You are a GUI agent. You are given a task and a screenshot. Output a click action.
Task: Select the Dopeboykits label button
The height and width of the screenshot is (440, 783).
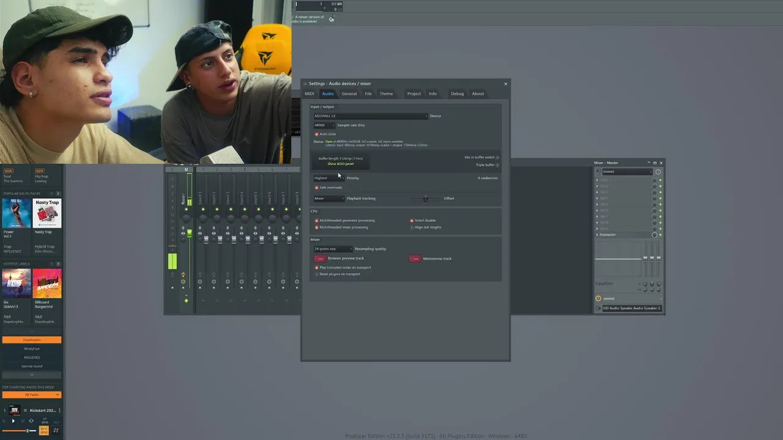pyautogui.click(x=32, y=340)
